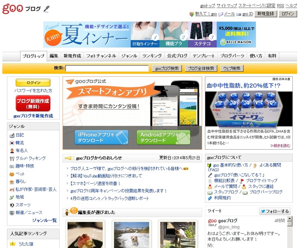
Task: Open the サイトマップ header link
Action: 227,6
